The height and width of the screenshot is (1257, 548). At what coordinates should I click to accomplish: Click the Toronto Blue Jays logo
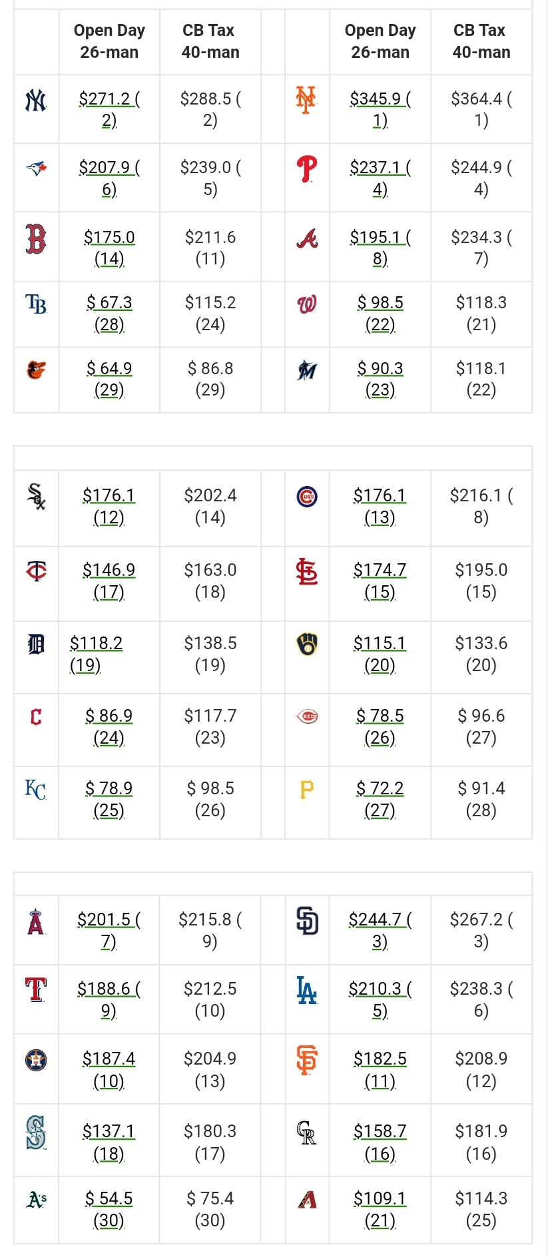(36, 168)
